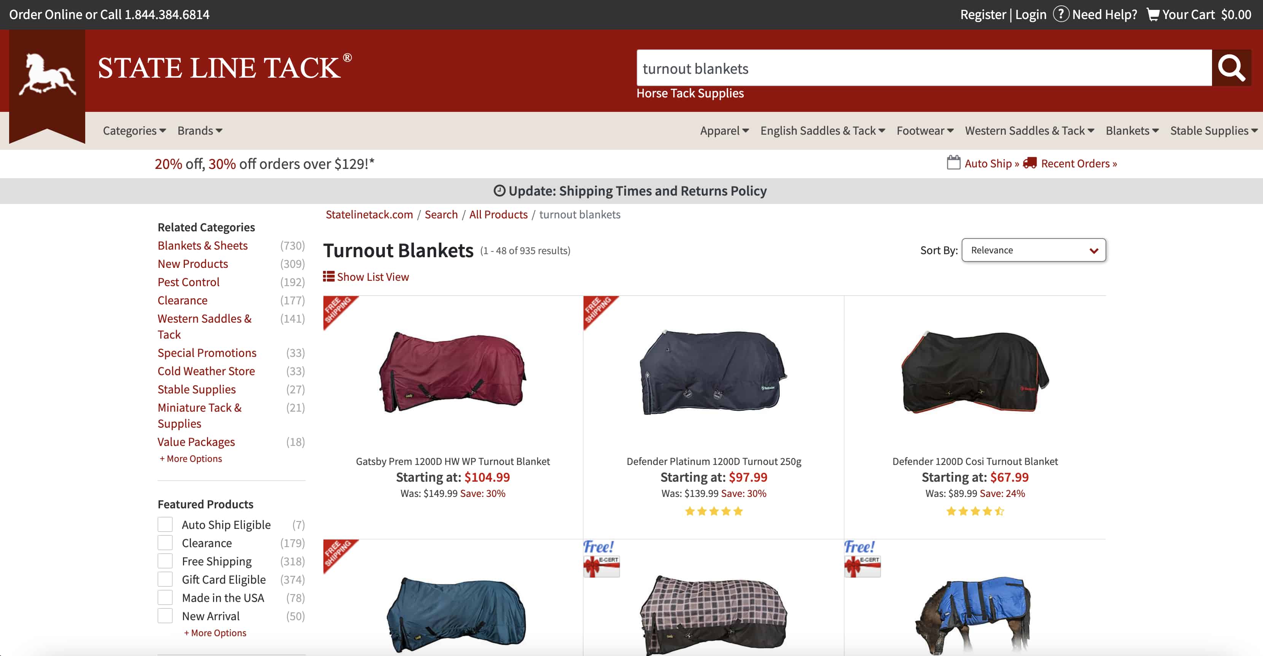Image resolution: width=1263 pixels, height=656 pixels.
Task: Check the Auto Ship Eligible checkbox
Action: pyautogui.click(x=165, y=525)
